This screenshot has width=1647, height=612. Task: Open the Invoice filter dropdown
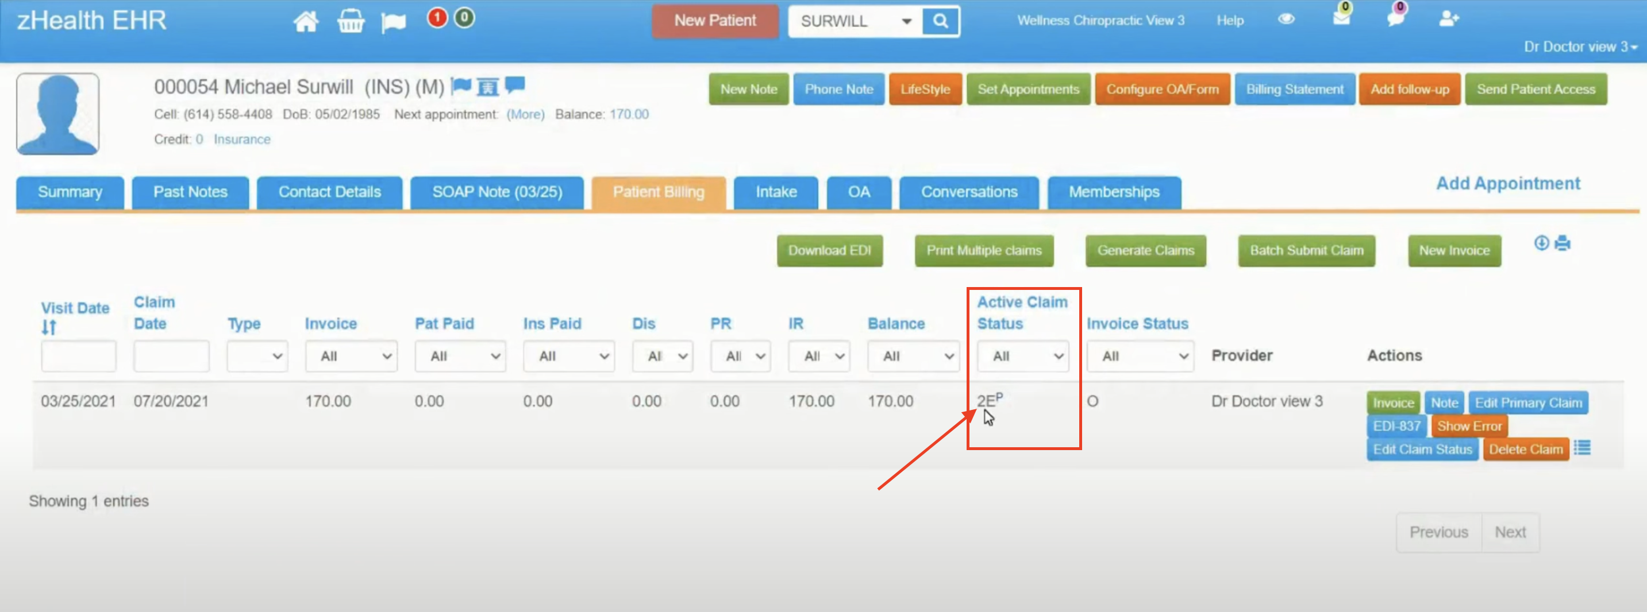[x=351, y=356]
